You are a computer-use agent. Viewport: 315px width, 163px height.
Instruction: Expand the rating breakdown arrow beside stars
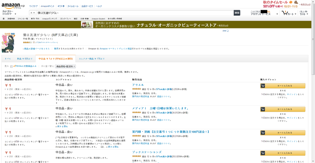34,42
